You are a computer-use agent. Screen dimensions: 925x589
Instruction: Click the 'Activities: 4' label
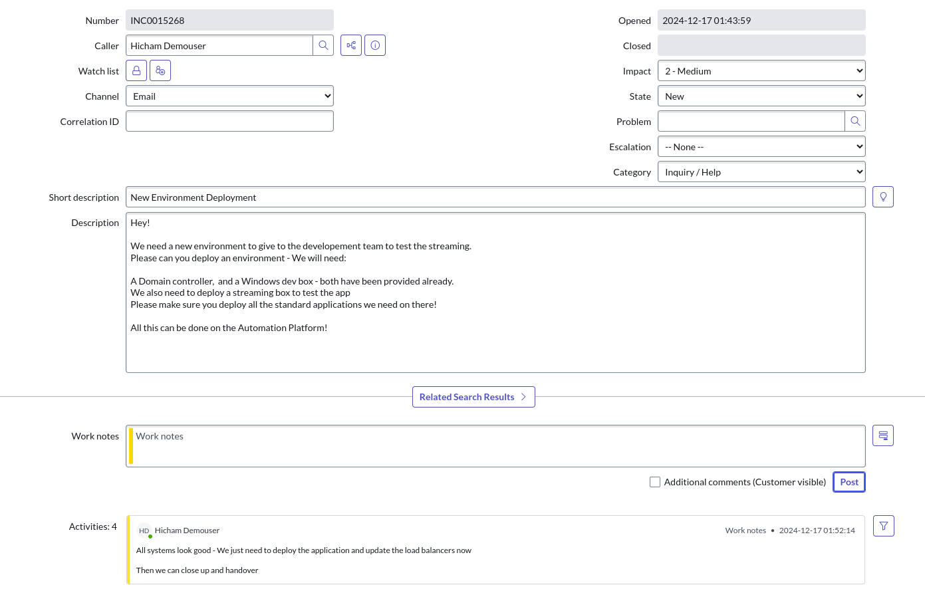[92, 527]
